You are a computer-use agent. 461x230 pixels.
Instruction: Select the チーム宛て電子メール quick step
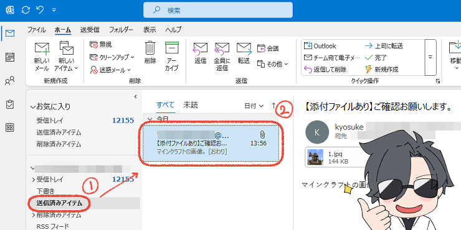(331, 58)
